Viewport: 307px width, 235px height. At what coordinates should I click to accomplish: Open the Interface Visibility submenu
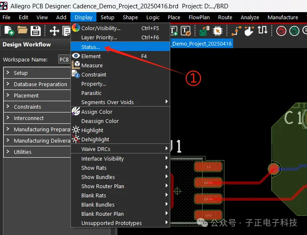point(120,158)
